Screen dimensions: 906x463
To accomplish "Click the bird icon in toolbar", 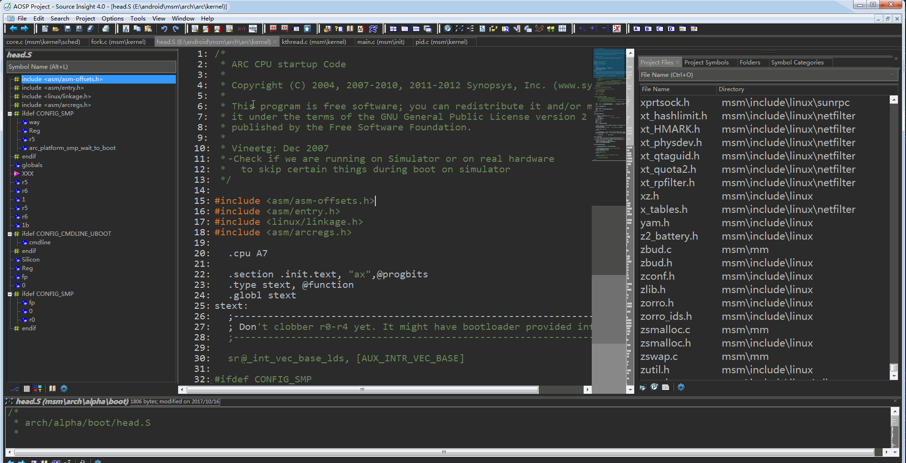I will click(x=539, y=29).
